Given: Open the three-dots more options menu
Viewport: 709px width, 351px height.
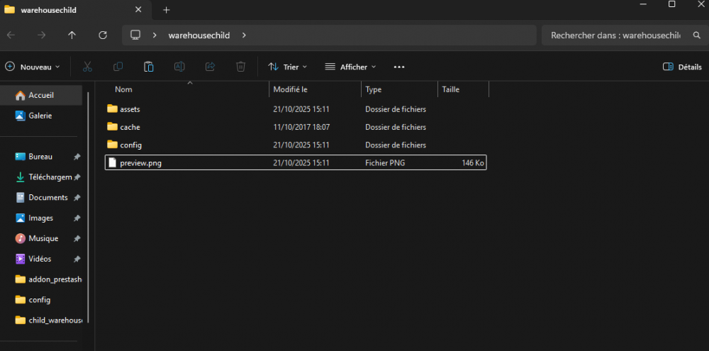Looking at the screenshot, I should [x=398, y=67].
